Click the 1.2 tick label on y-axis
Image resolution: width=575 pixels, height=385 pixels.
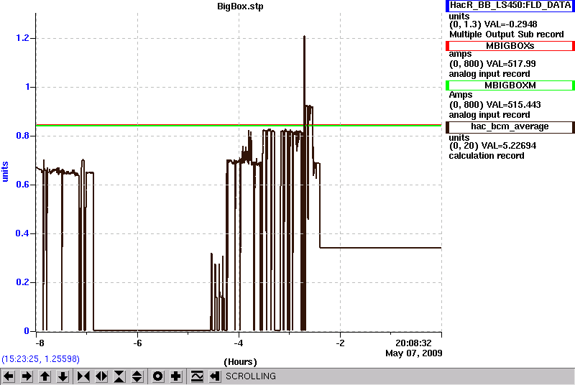[23, 38]
